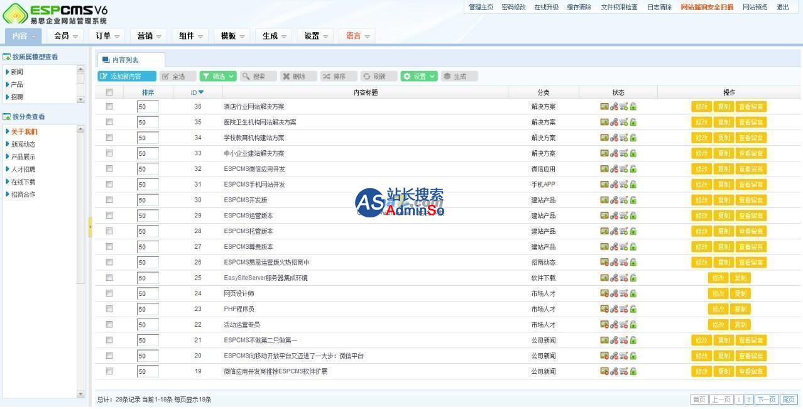Click the link status icon in row 23
This screenshot has height=409, width=803.
click(x=614, y=309)
